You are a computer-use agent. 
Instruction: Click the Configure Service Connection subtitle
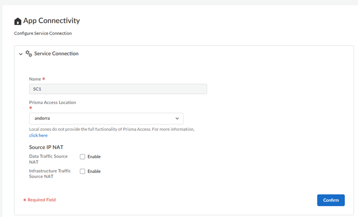pos(43,33)
